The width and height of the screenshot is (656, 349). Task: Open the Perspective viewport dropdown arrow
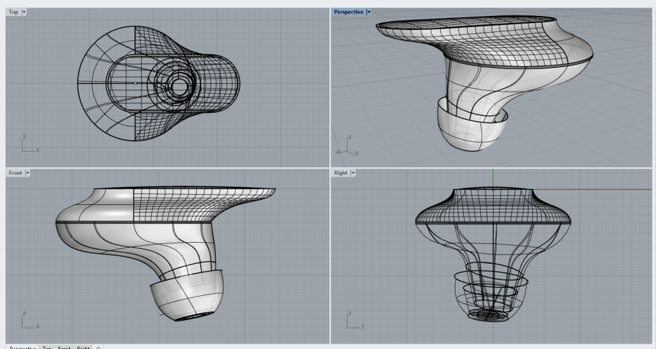tap(369, 12)
